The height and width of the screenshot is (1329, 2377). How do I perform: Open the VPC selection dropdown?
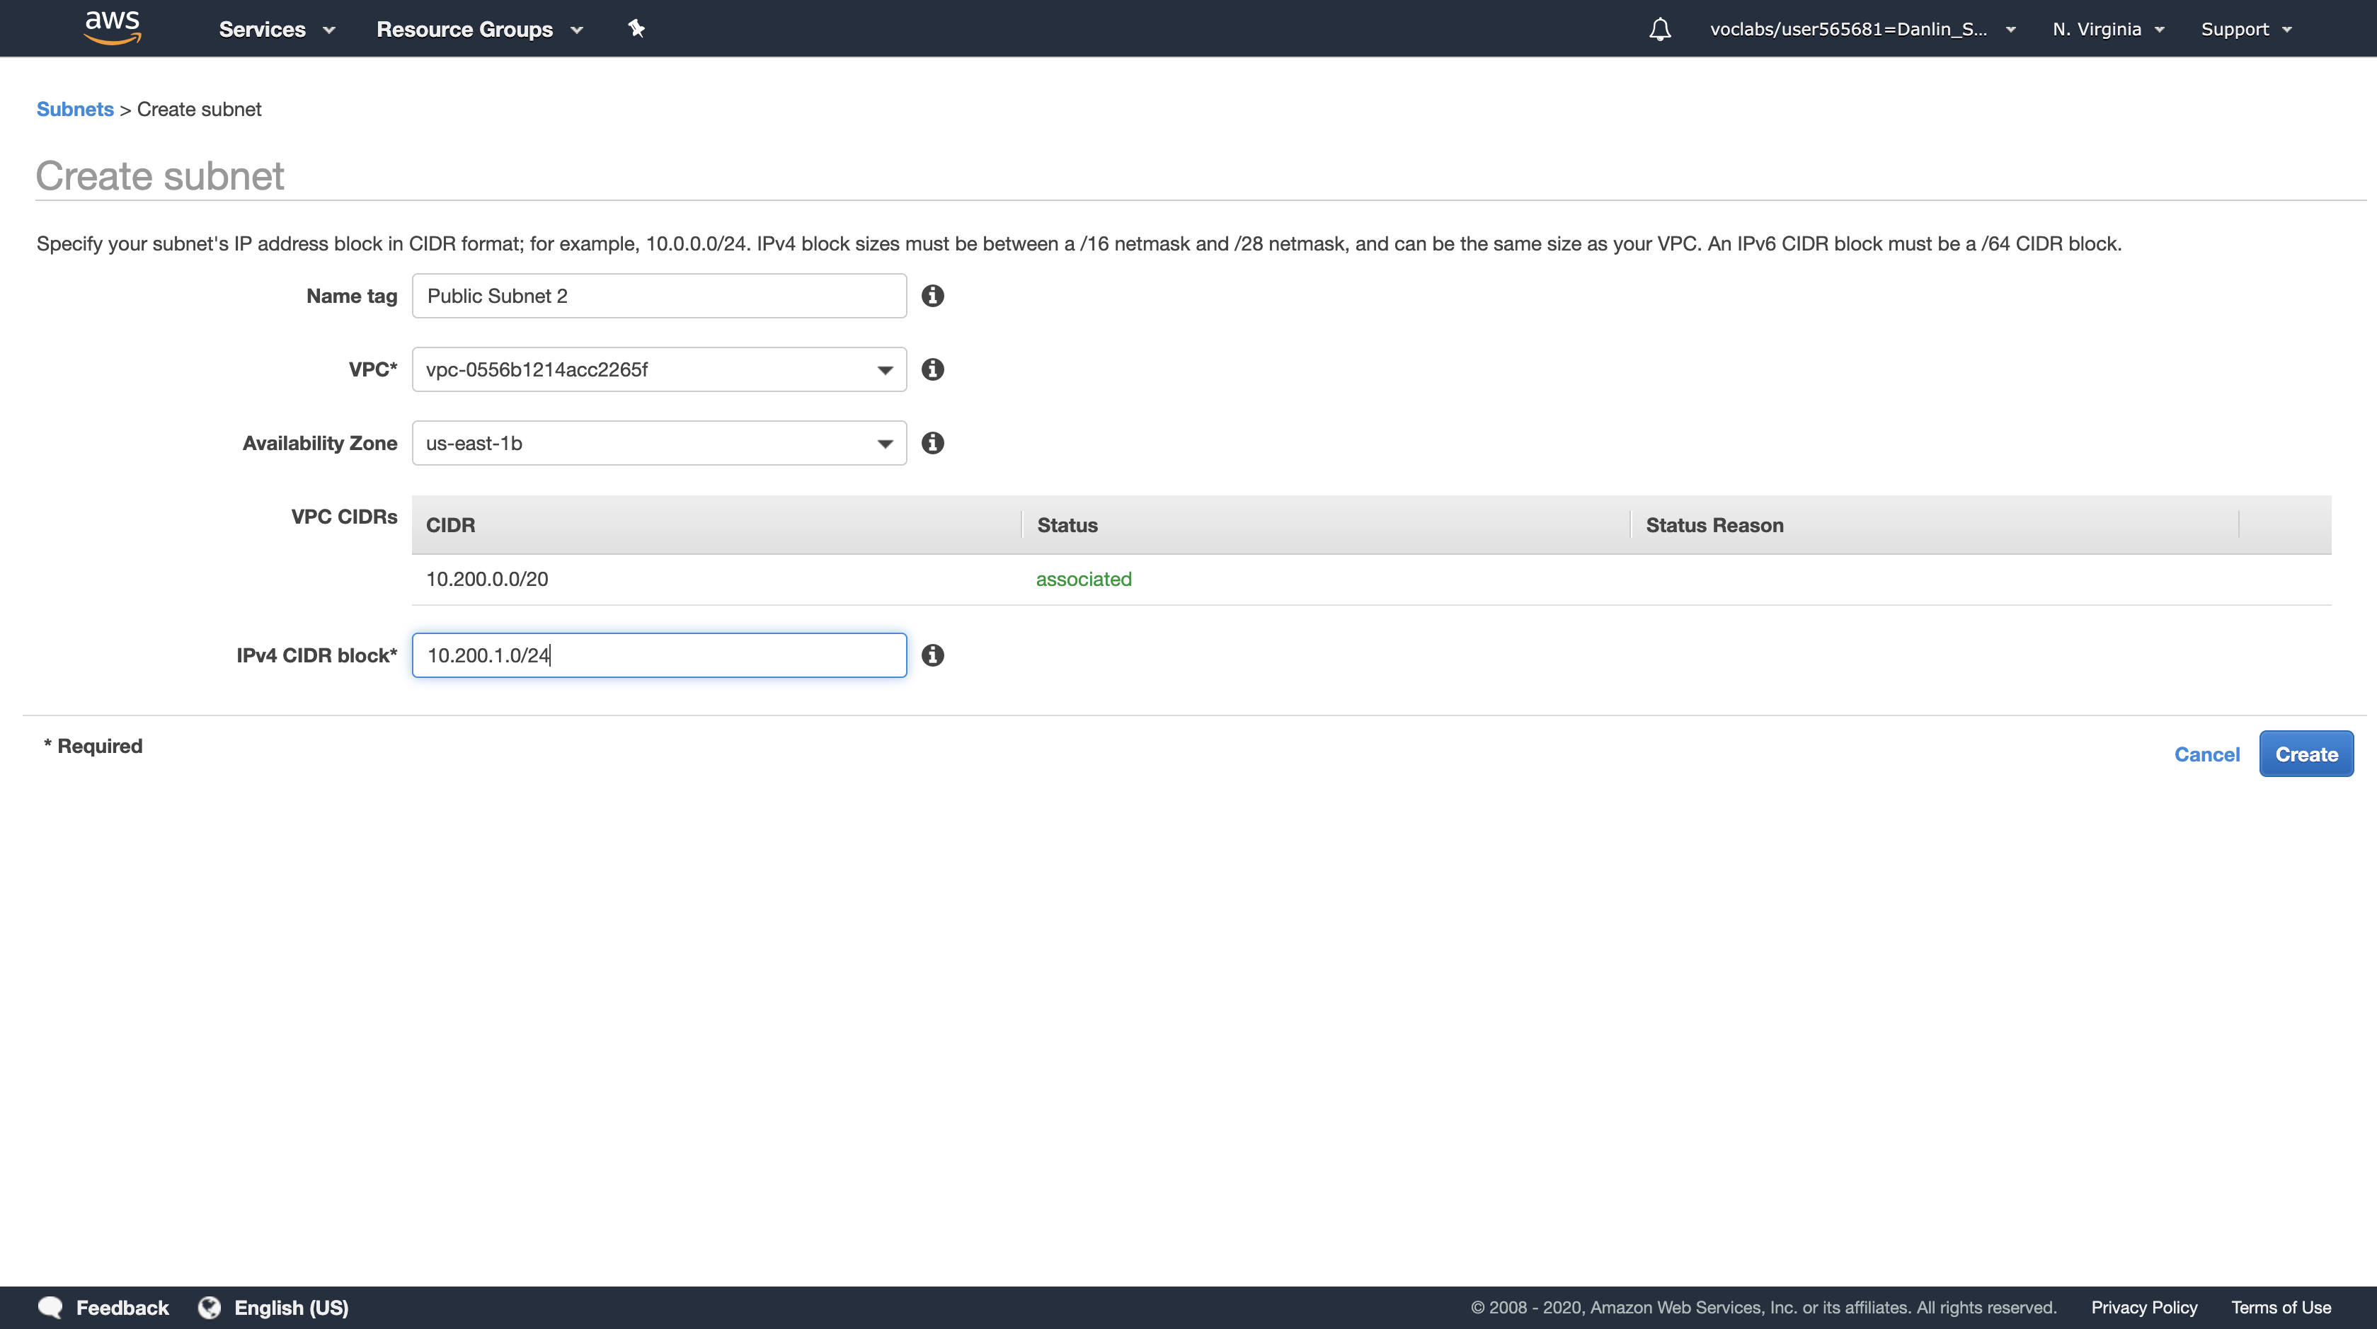point(659,370)
